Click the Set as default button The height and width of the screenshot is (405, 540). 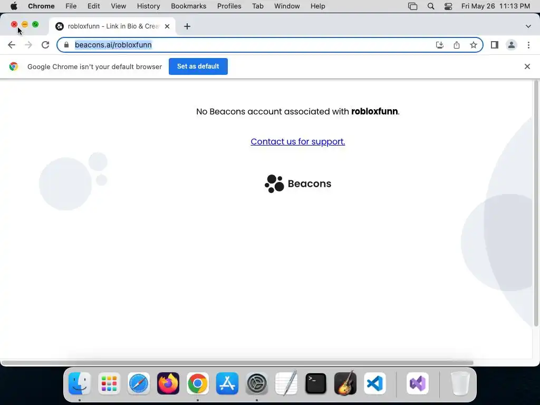[x=198, y=66]
